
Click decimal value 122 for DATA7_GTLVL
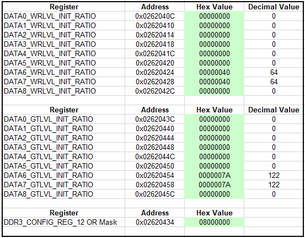coord(274,185)
